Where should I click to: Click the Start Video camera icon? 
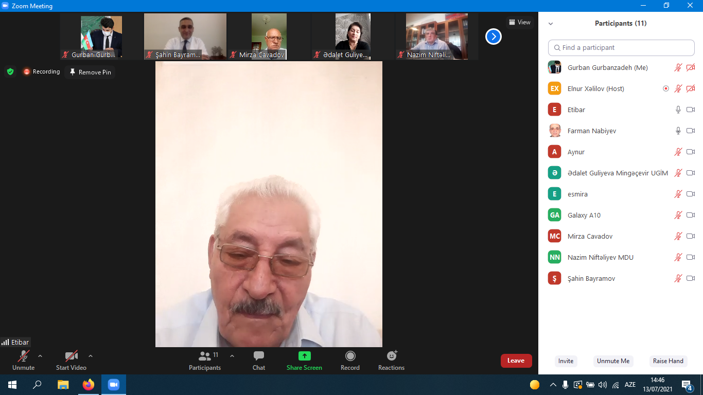71,356
